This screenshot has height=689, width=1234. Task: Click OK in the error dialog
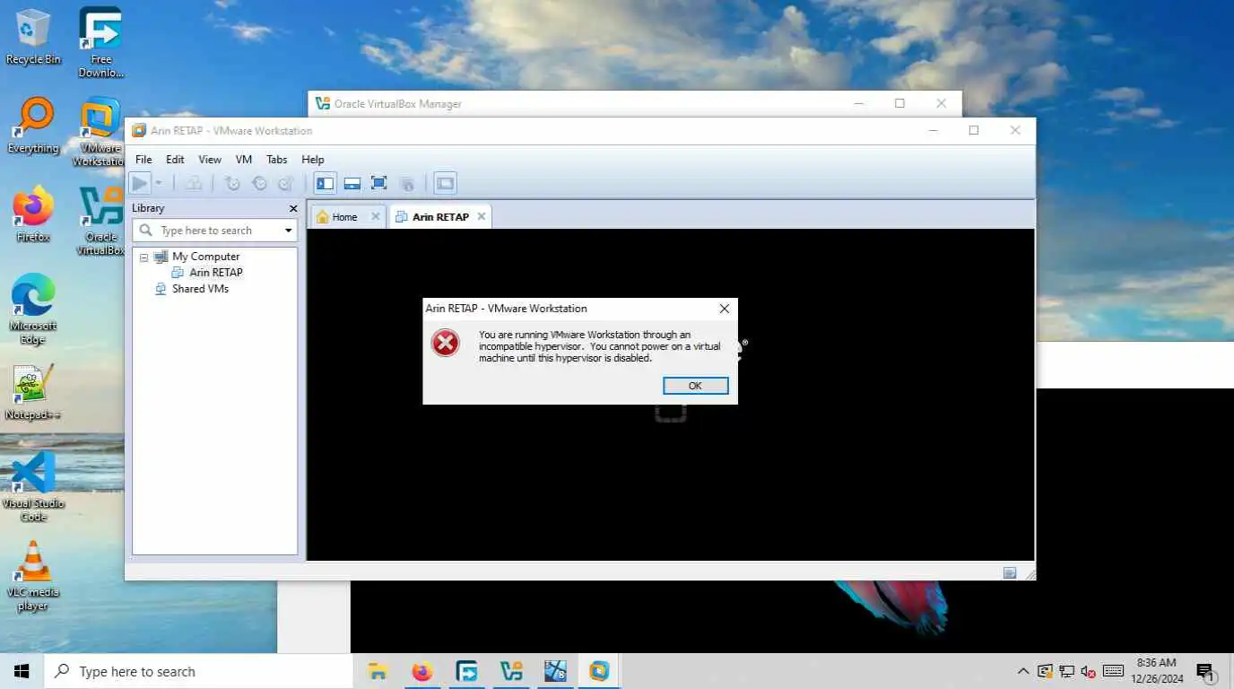click(x=695, y=385)
